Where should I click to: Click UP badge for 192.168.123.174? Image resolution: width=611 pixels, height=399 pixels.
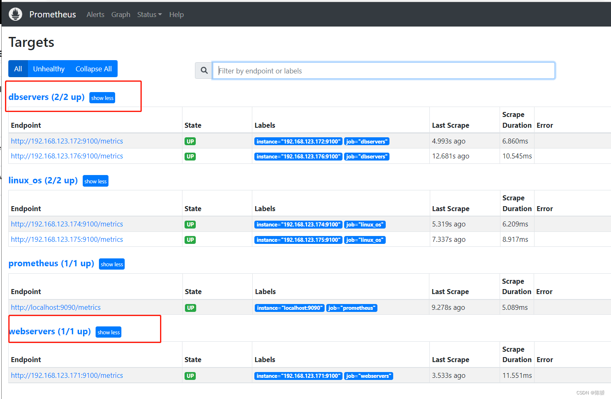tap(190, 224)
